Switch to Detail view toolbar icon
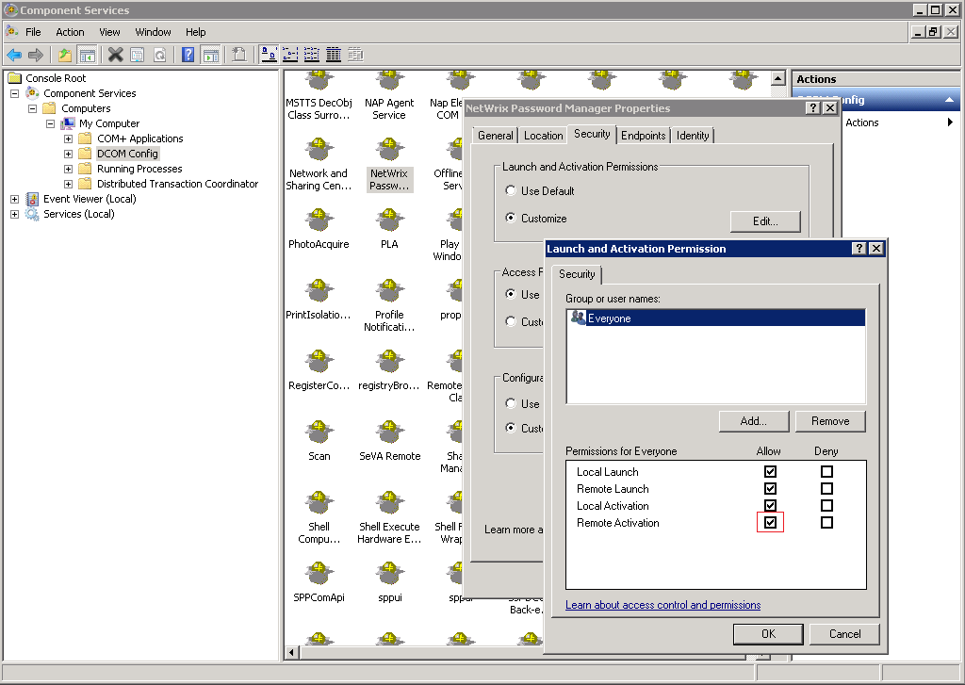This screenshot has height=685, width=965. coord(332,55)
